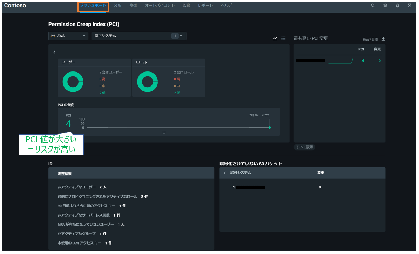
Task: Open the settings gear icon
Action: [x=385, y=5]
